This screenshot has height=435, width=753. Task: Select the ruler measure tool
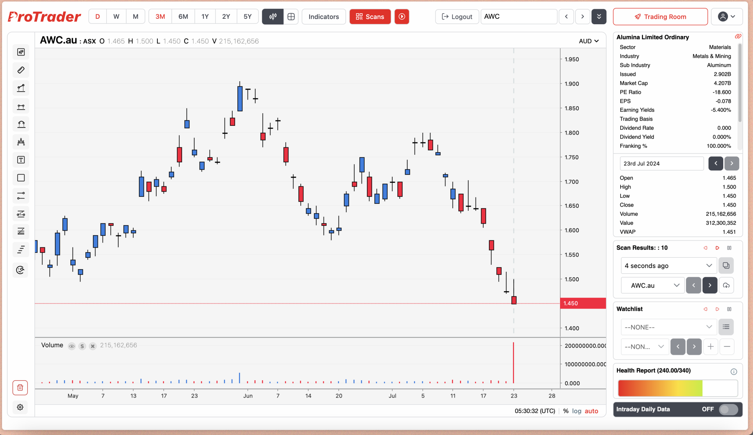pos(21,70)
